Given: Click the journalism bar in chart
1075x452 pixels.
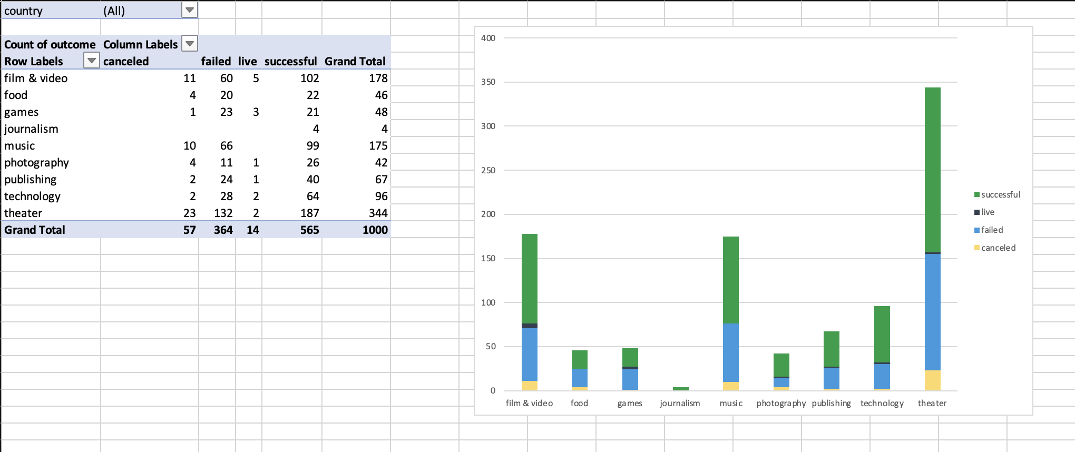Looking at the screenshot, I should (x=681, y=389).
